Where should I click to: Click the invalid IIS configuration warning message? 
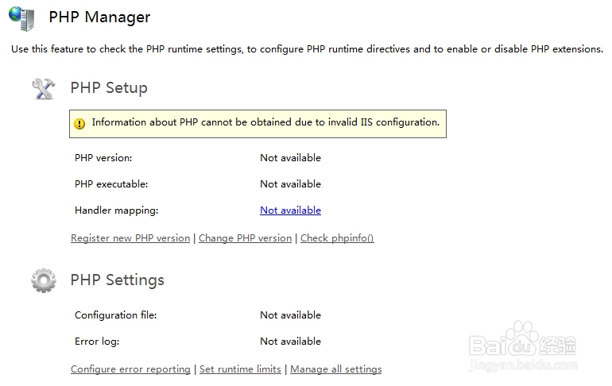[265, 123]
